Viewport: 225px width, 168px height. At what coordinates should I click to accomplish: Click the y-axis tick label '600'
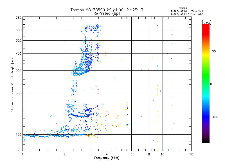(19, 30)
